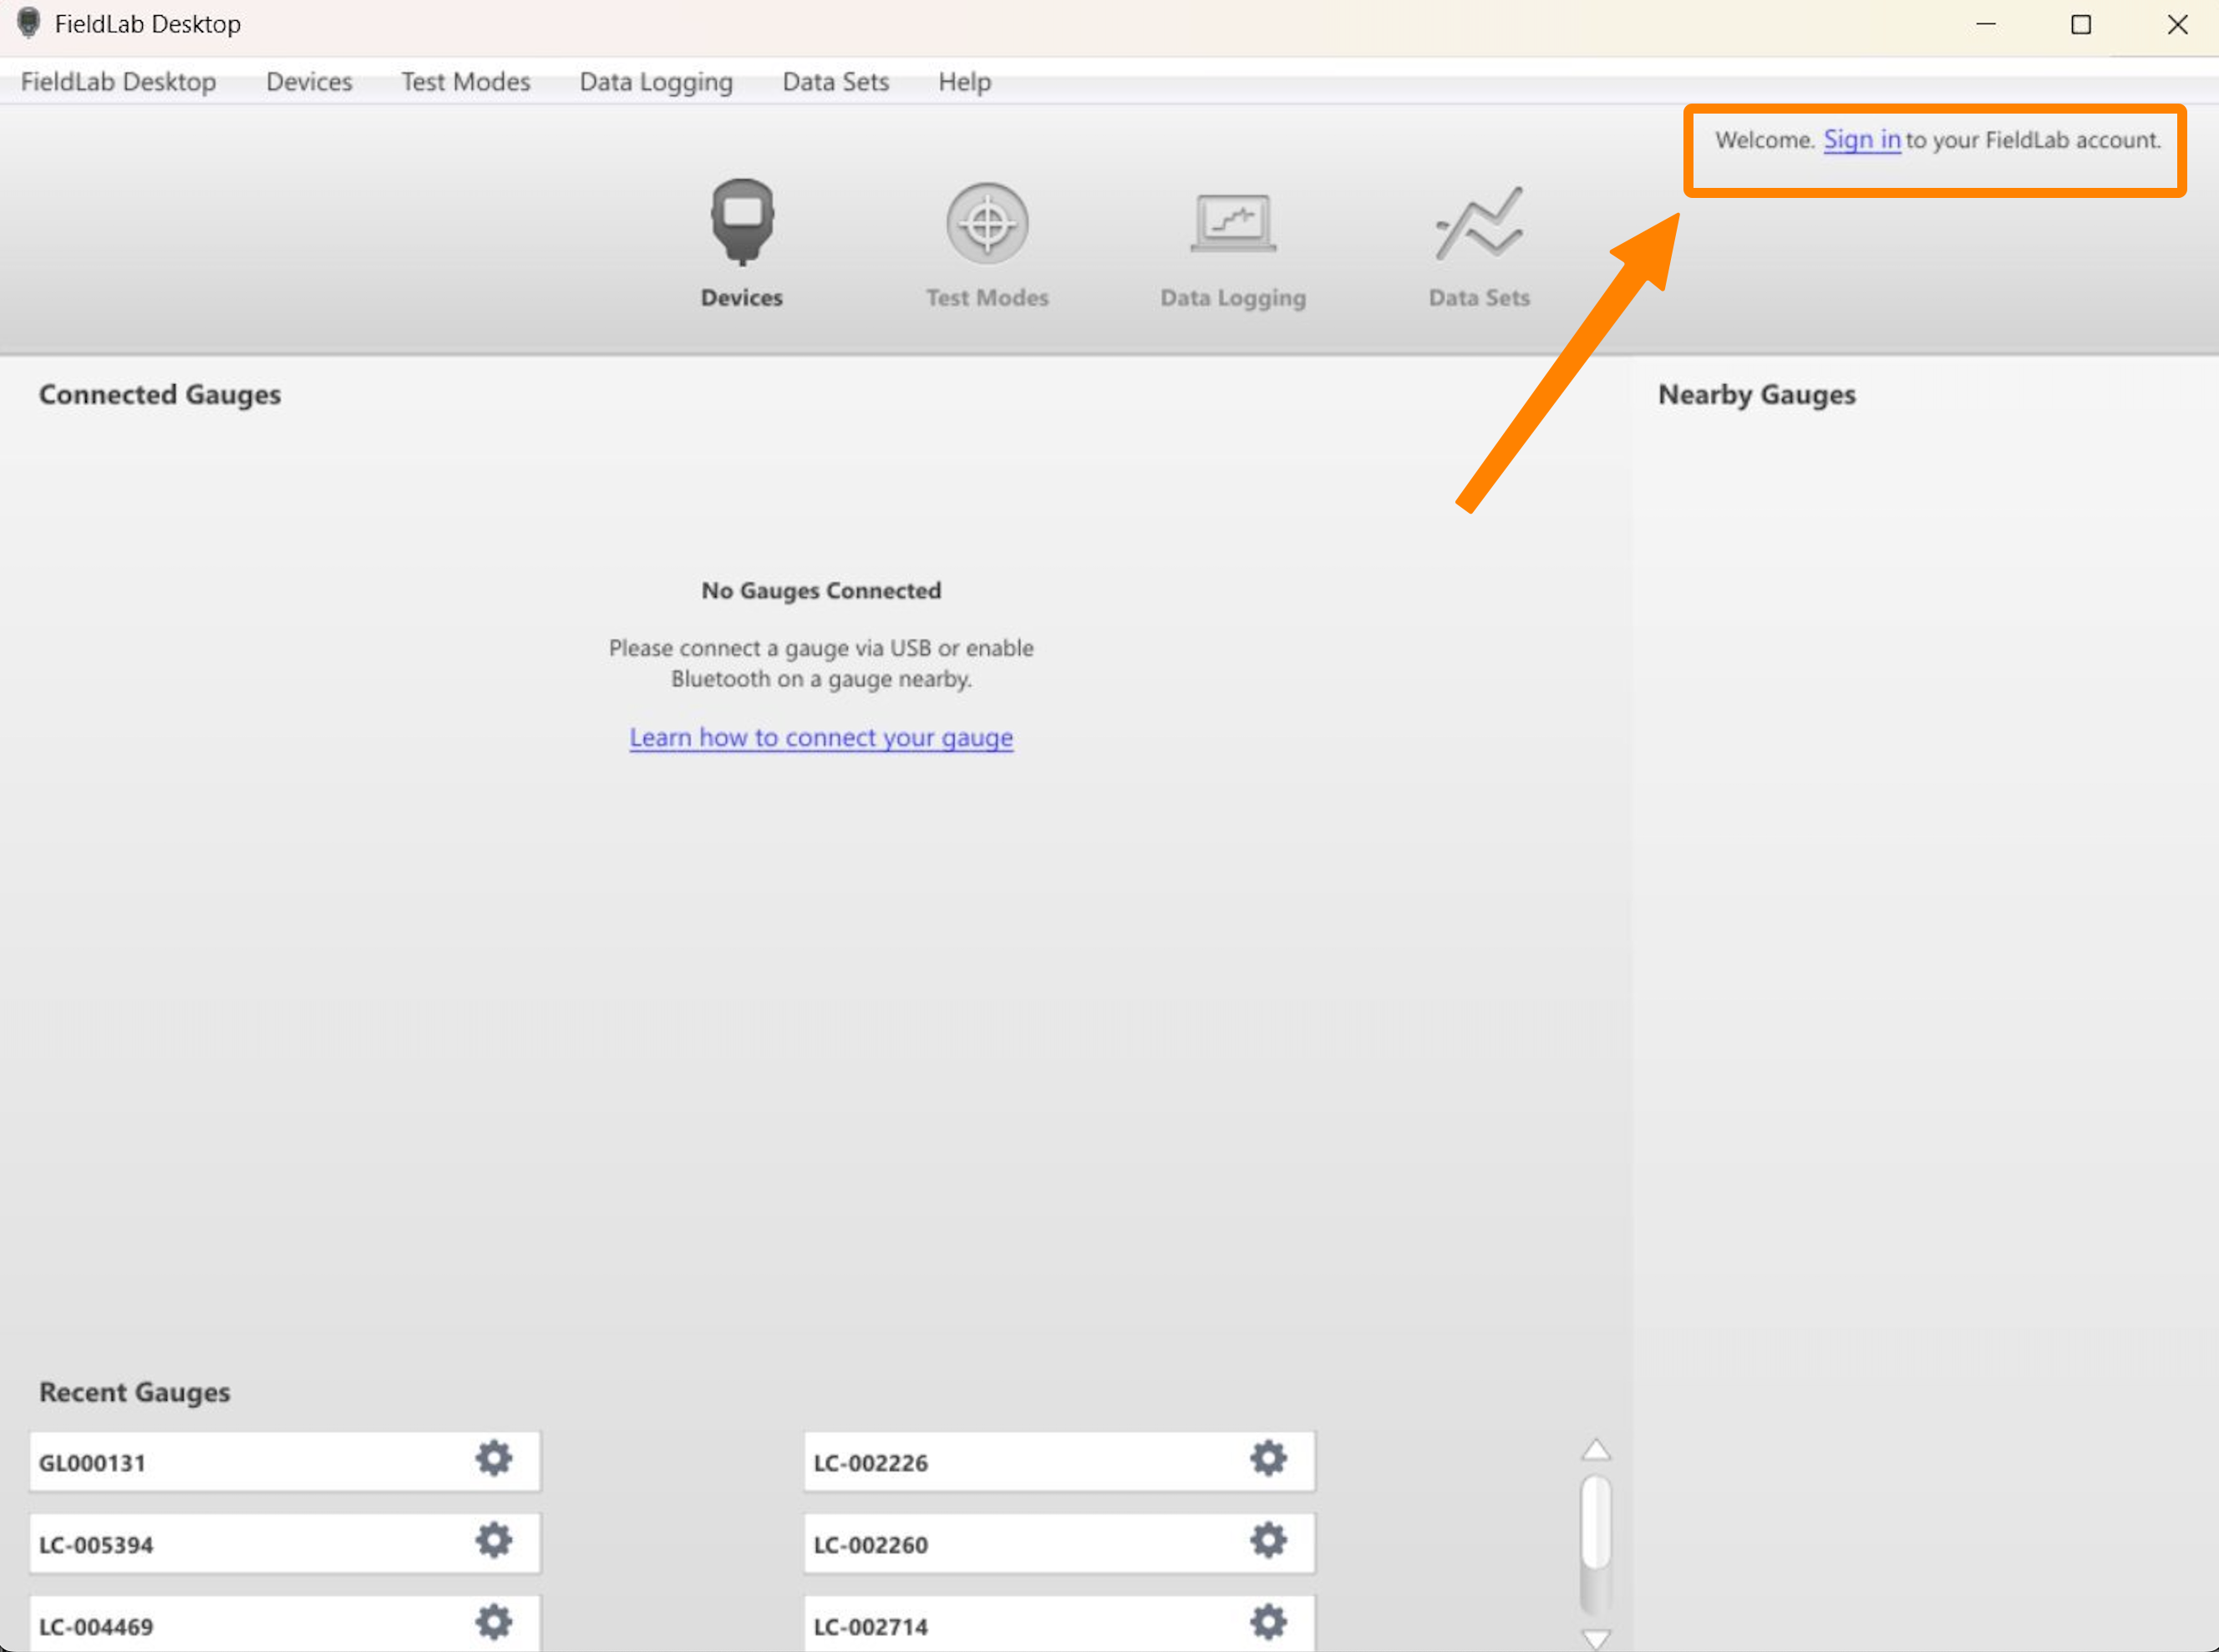Click the Recent Gauges scroll up arrow
The height and width of the screenshot is (1652, 2219).
pos(1596,1448)
